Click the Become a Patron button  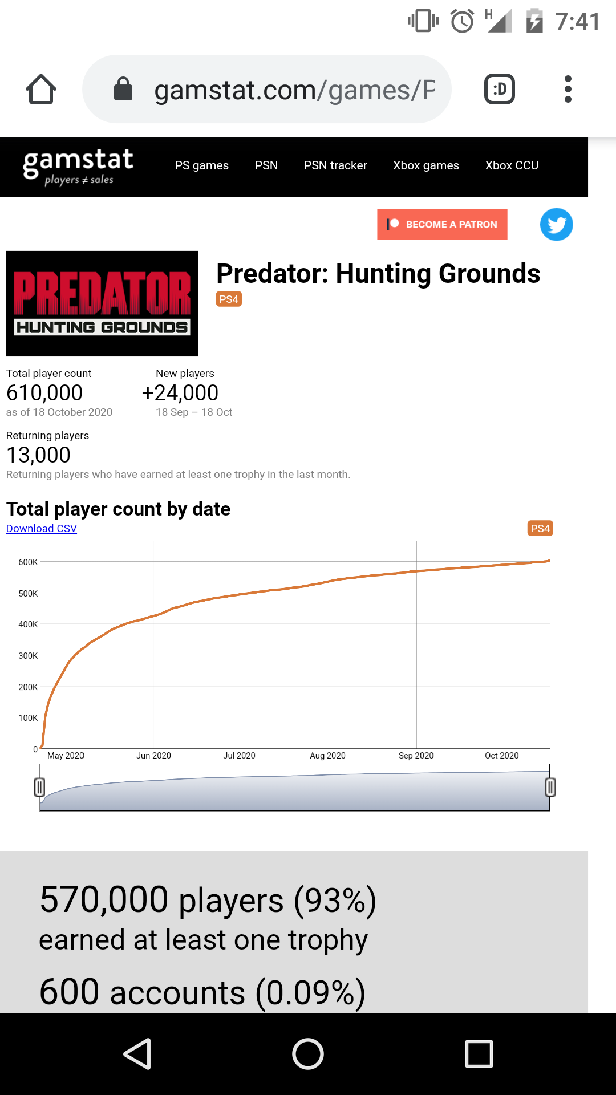point(442,224)
